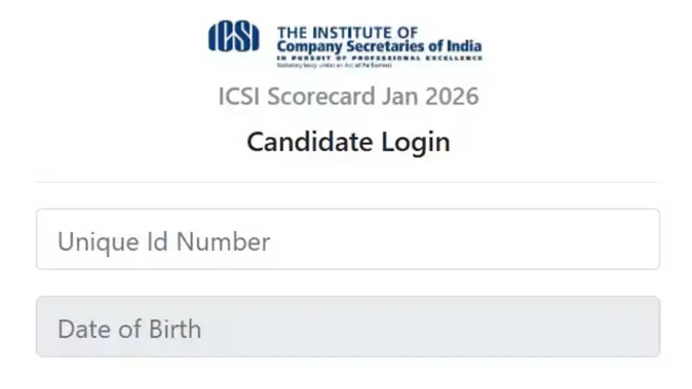Click the 'Unique Id Number' placeholder text
Image resolution: width=692 pixels, height=389 pixels.
(163, 242)
